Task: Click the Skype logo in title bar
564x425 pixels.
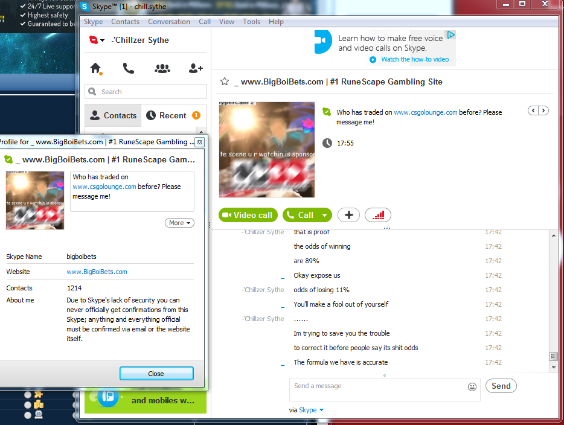Action: [84, 7]
